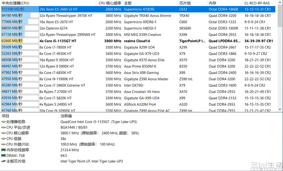Click the QuadCore Intel Core i5-1135G7 value

point(99,122)
